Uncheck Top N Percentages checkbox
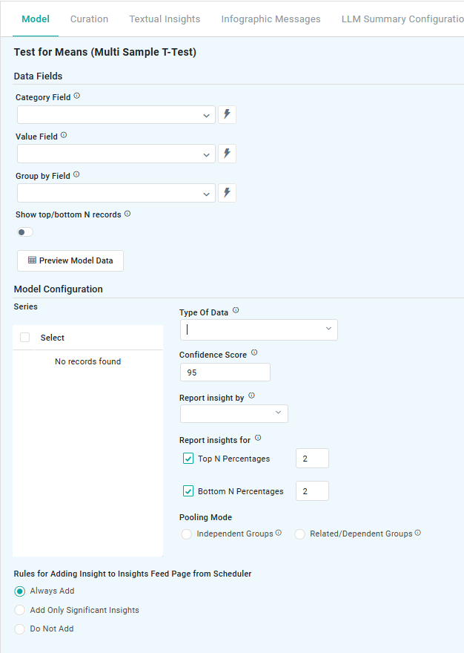464x653 pixels. [188, 459]
